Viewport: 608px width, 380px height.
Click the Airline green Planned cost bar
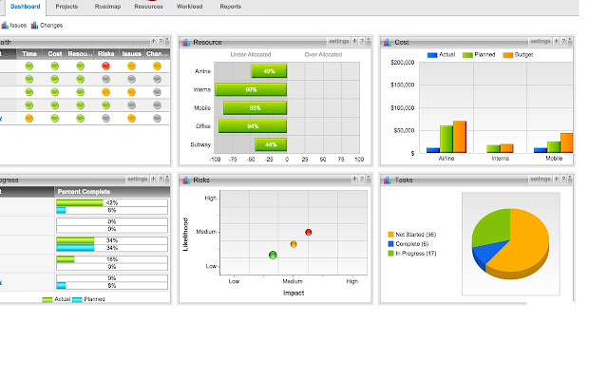click(446, 139)
